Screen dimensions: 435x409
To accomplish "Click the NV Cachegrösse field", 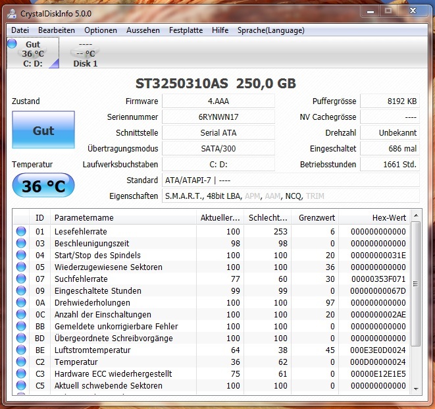I will click(390, 117).
